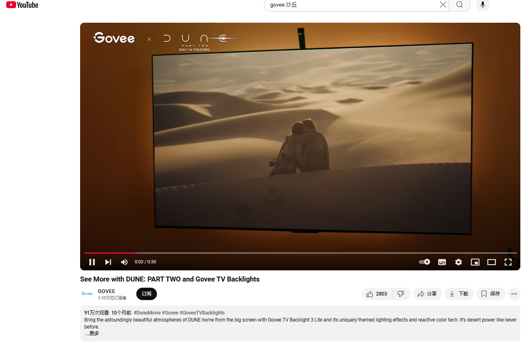Image resolution: width=522 pixels, height=343 pixels.
Task: Save video to playlist with 保存
Action: [x=491, y=294]
